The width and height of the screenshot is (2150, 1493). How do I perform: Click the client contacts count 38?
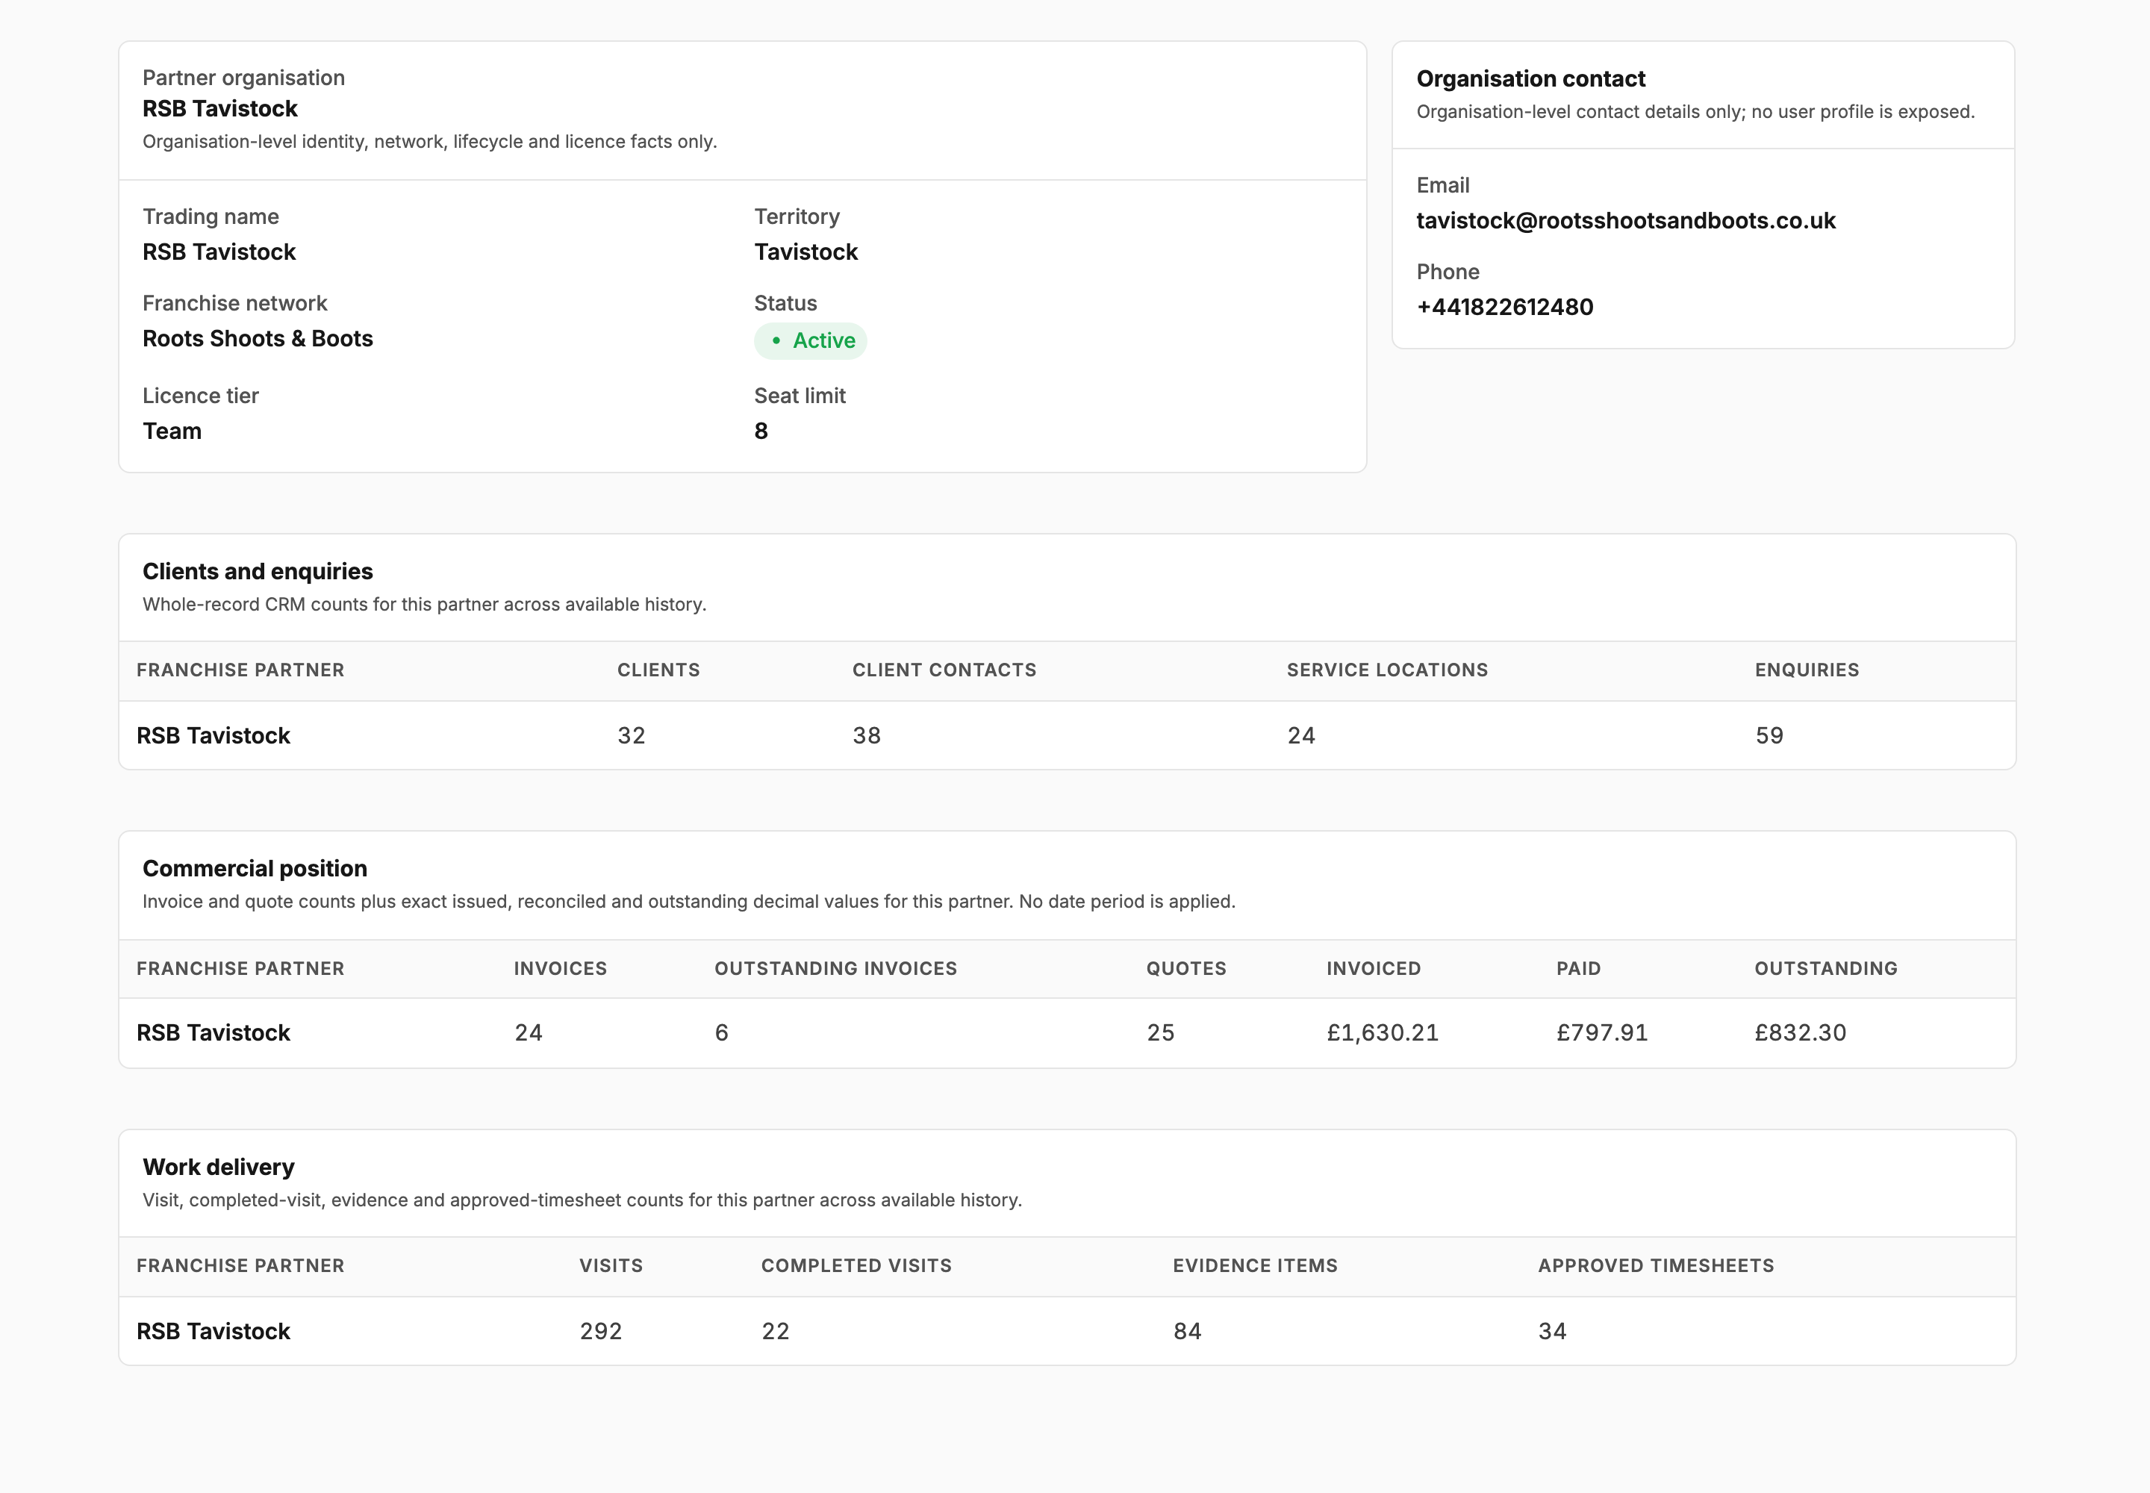coord(867,735)
